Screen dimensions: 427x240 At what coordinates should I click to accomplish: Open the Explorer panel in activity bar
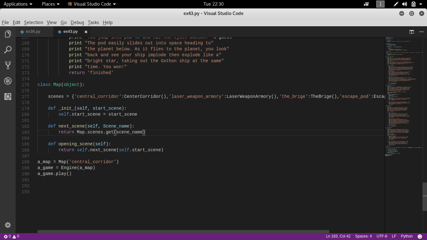click(8, 34)
